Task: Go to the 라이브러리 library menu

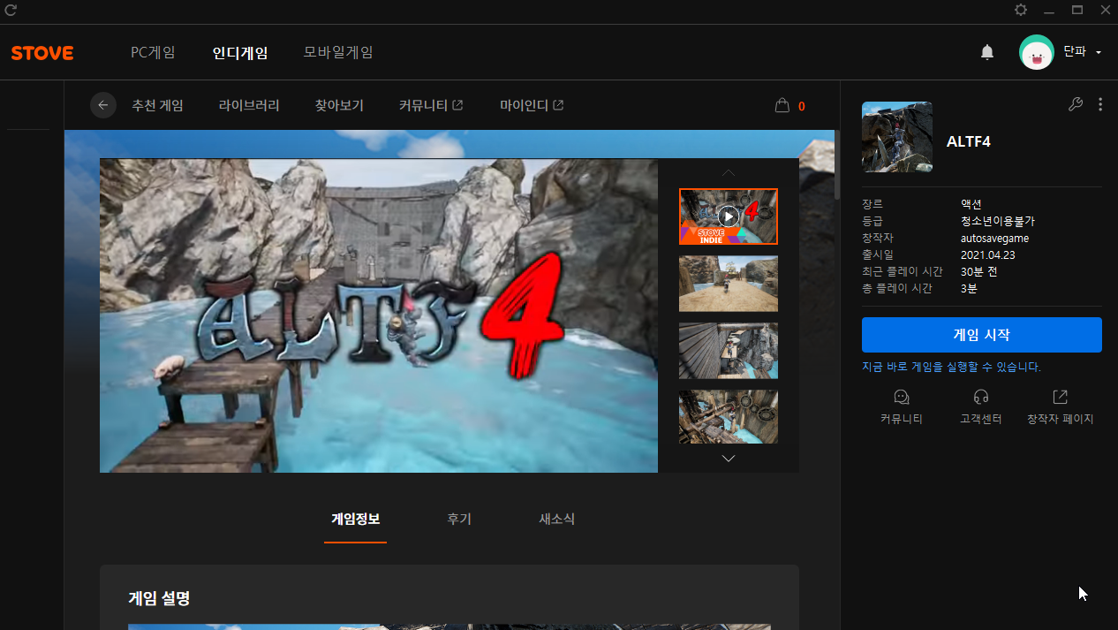Action: click(x=249, y=105)
